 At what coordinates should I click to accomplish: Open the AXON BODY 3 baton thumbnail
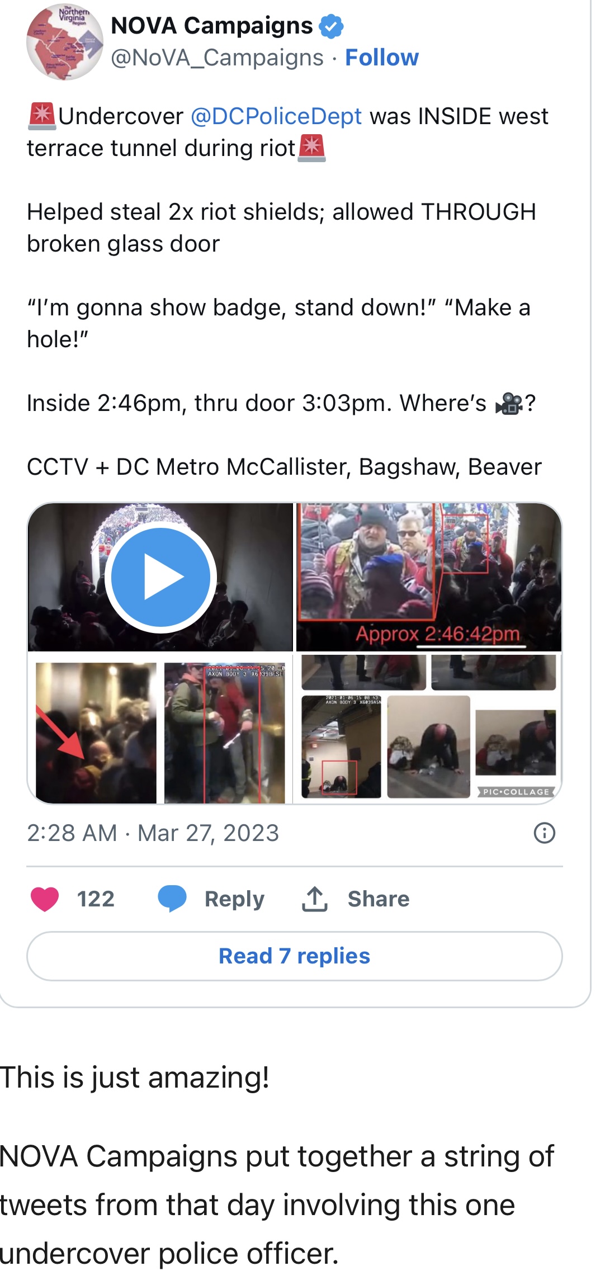224,733
